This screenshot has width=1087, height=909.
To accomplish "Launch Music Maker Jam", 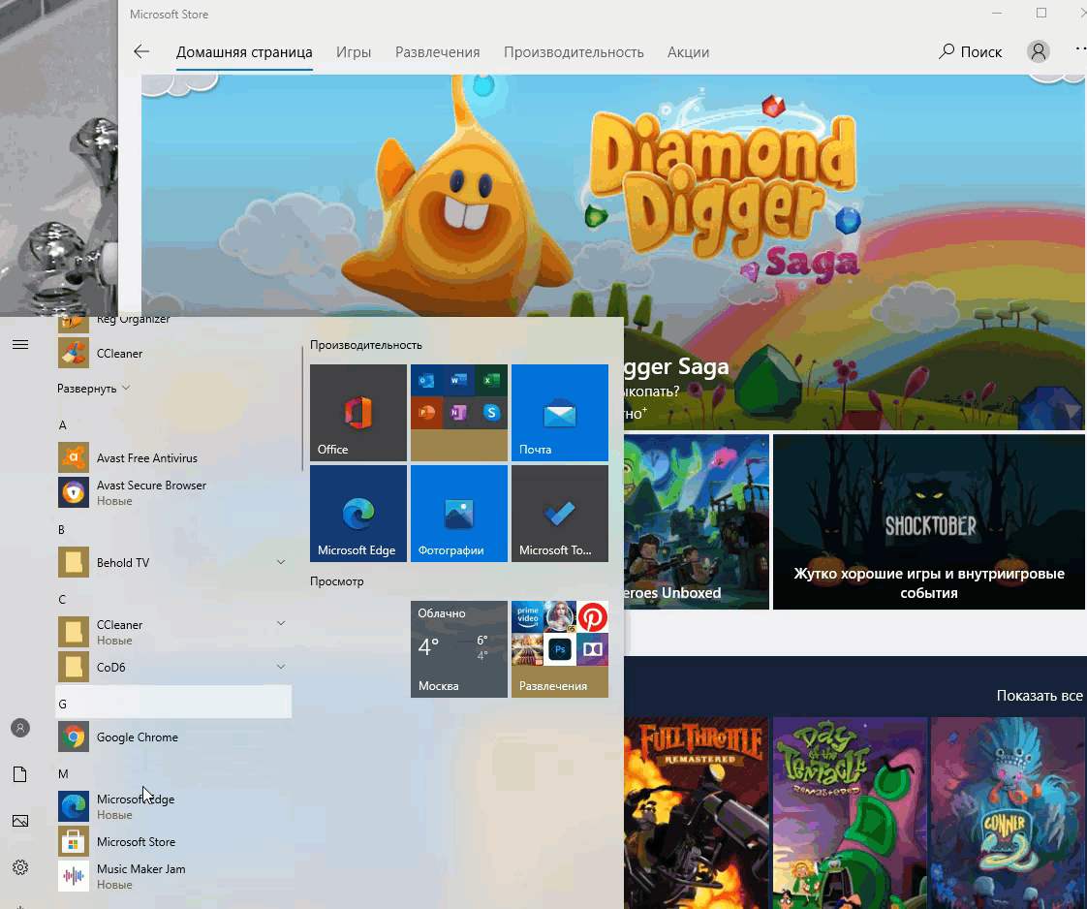I will [x=173, y=876].
